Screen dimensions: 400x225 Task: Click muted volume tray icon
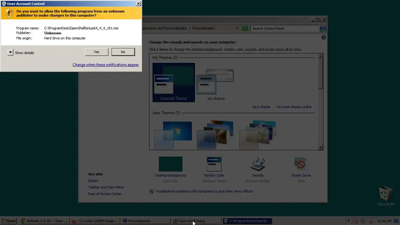370,221
